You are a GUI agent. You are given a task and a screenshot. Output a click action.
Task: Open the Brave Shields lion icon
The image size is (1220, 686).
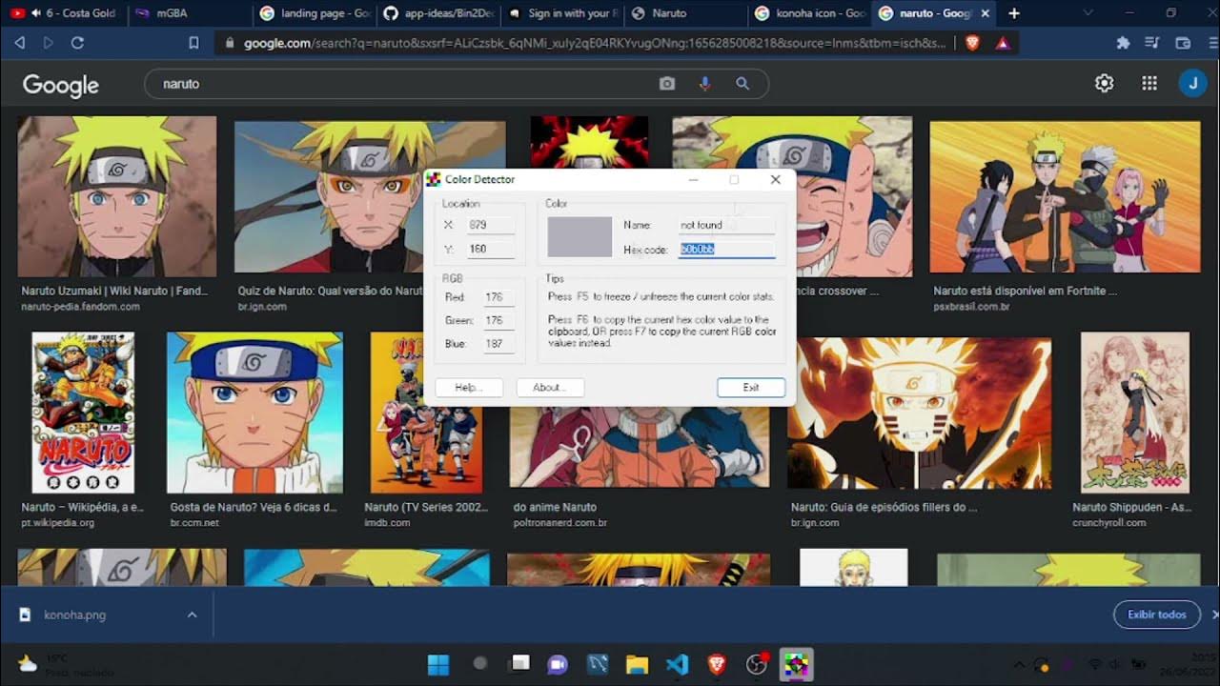click(x=972, y=43)
